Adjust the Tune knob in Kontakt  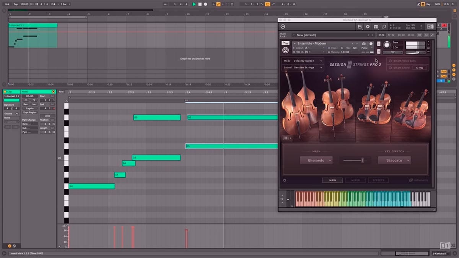(386, 45)
